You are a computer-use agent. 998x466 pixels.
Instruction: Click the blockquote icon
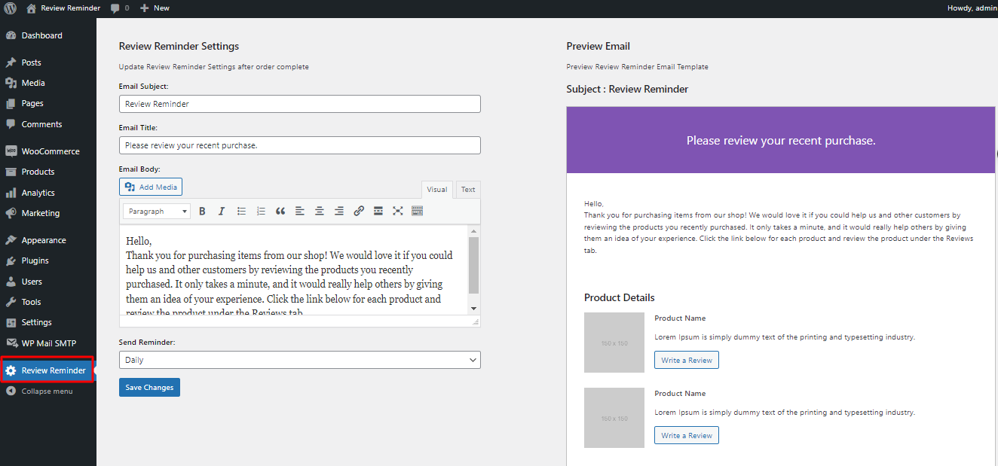pos(280,212)
